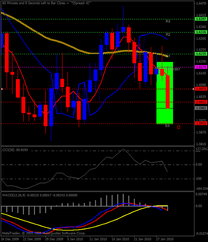Image resolution: width=208 pixels, height=242 pixels.
Task: Click the latest tall red candle inside green box
Action: pos(168,92)
